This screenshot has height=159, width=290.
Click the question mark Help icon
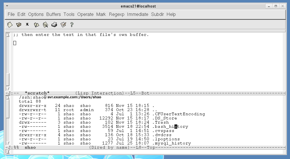click(x=72, y=25)
